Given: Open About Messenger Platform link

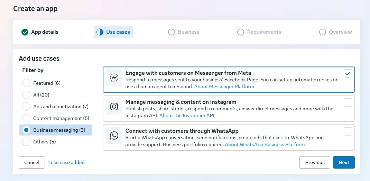Looking at the screenshot, I should click(224, 87).
